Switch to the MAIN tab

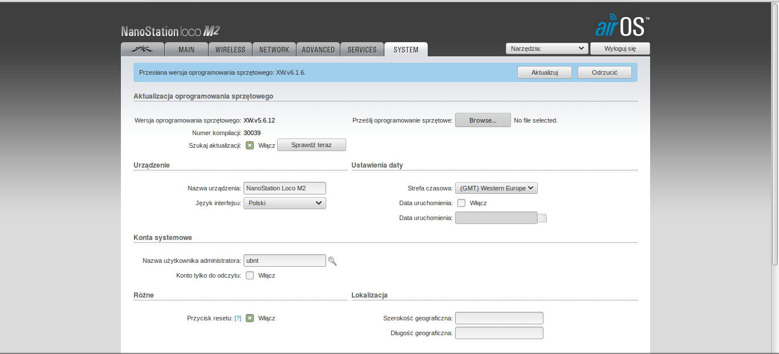coord(186,50)
